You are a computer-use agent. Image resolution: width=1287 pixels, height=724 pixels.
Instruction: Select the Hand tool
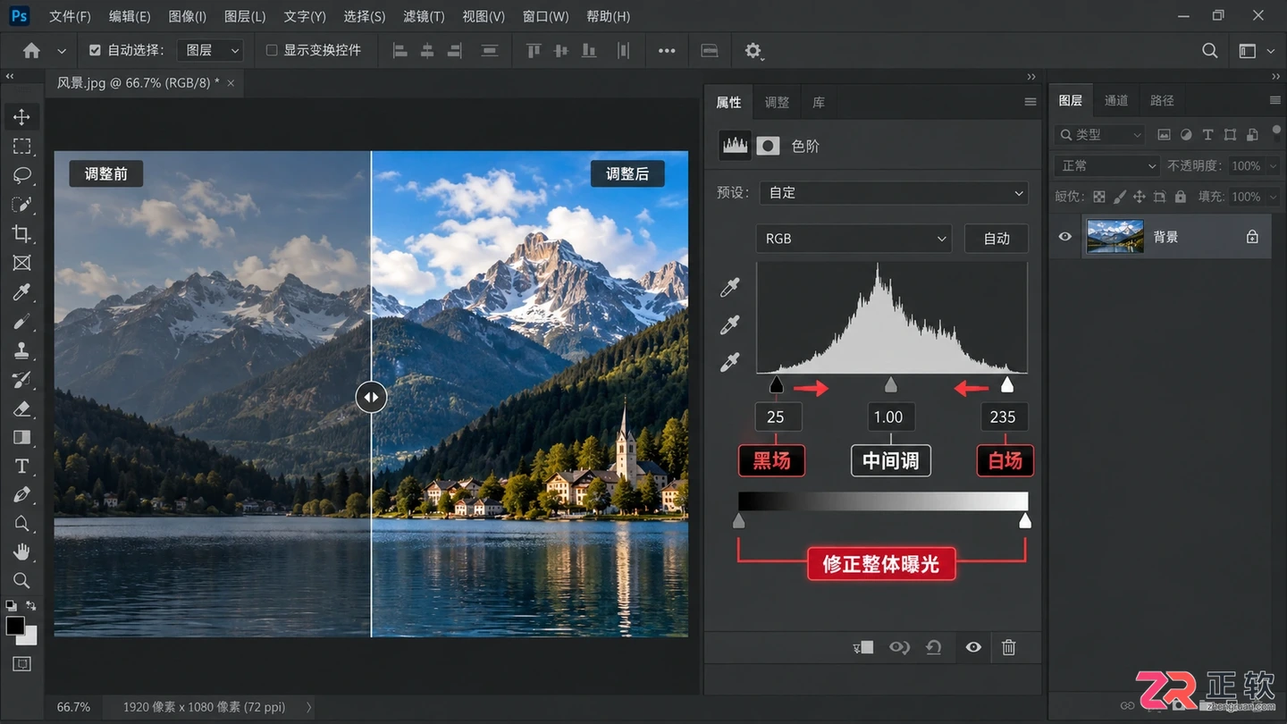click(21, 552)
